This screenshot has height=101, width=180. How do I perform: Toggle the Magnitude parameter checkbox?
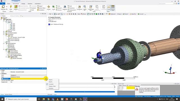coord(2,79)
